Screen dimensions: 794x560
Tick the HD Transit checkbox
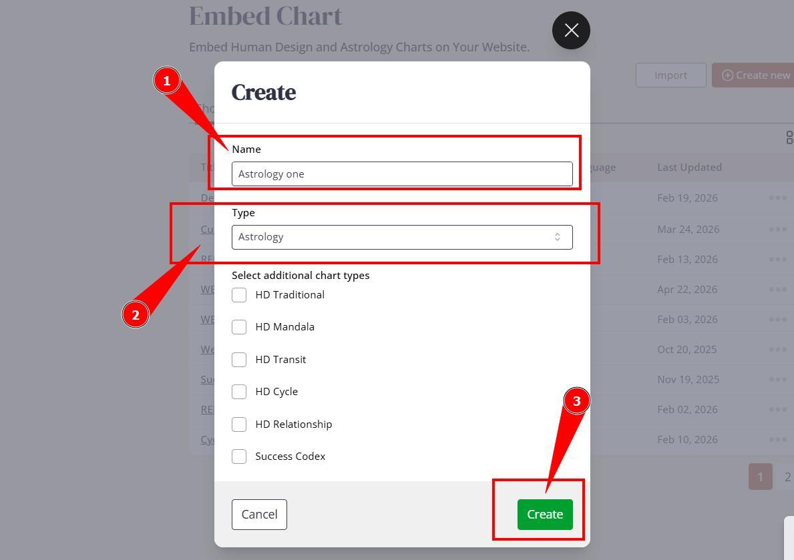point(239,360)
